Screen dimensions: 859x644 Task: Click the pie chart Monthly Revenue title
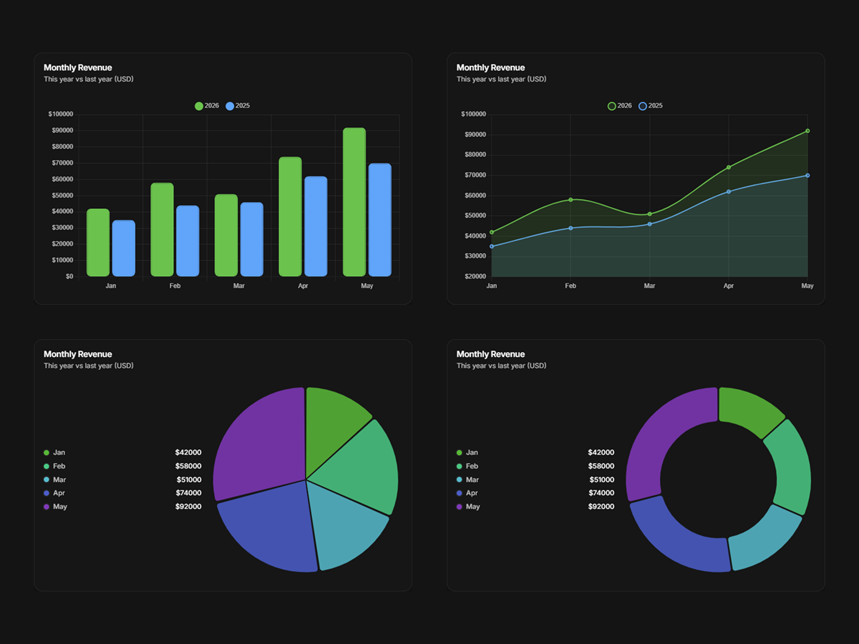coord(78,354)
